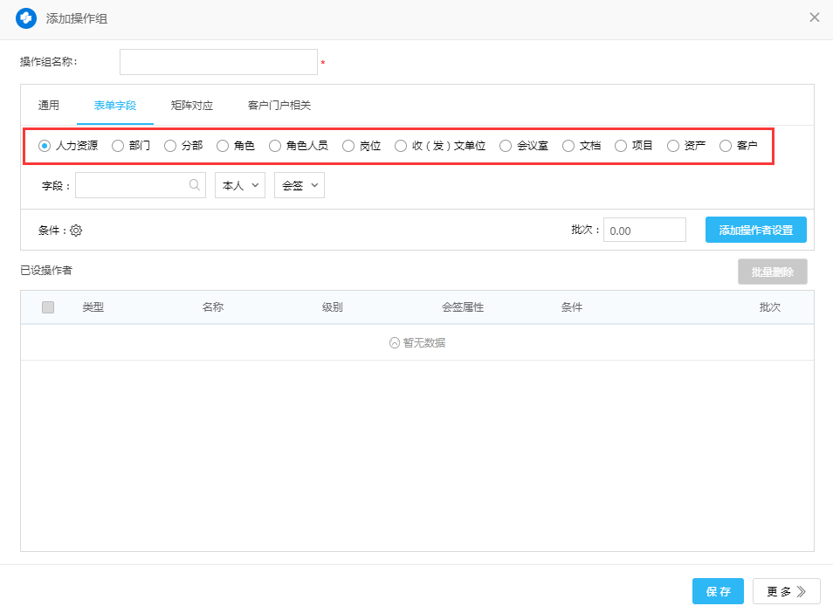The height and width of the screenshot is (613, 833).
Task: Expand the 会签 dropdown
Action: coord(299,185)
